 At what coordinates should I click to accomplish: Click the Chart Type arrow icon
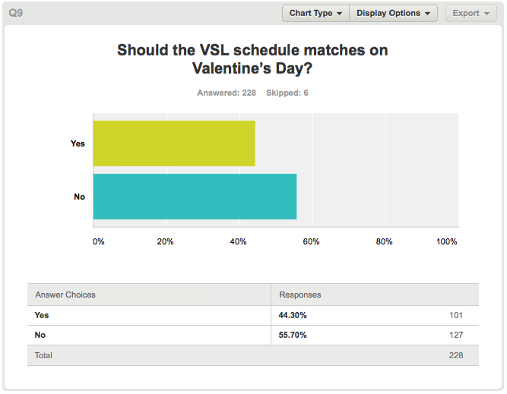pyautogui.click(x=339, y=14)
